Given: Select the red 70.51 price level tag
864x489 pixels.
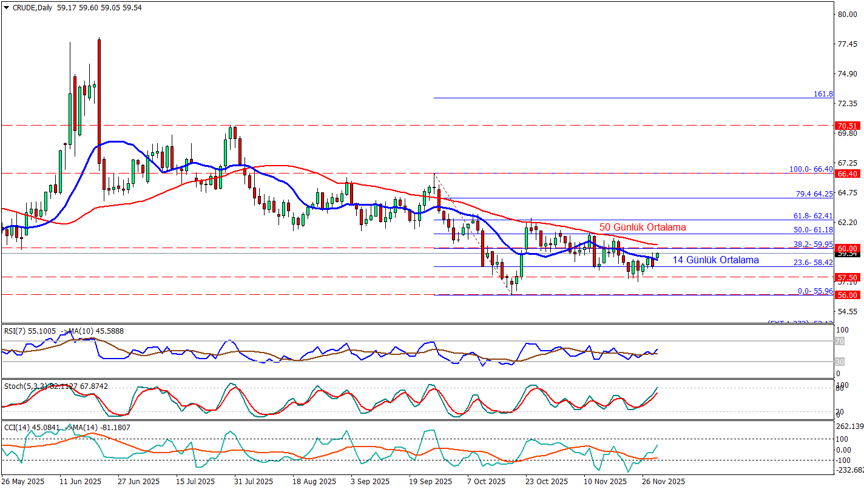Looking at the screenshot, I should pos(848,126).
